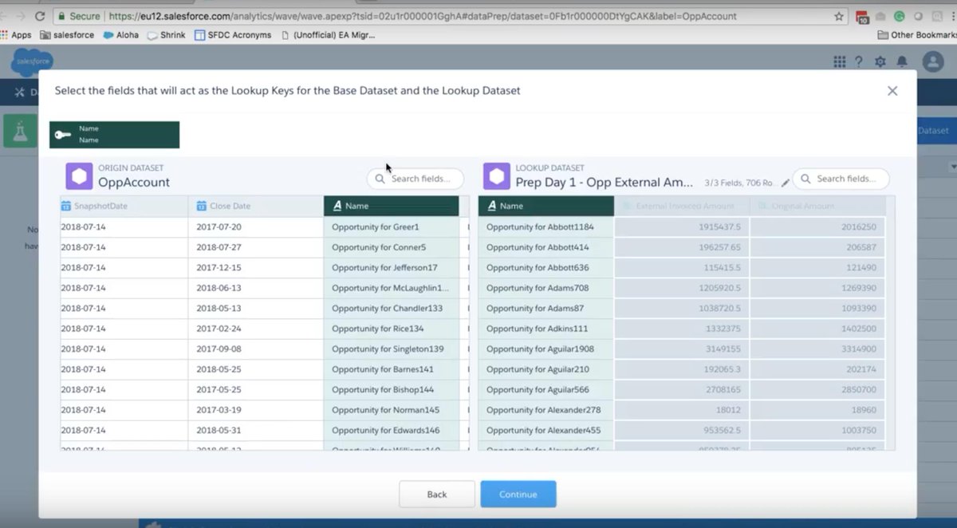Click Opportunity for Greer1 cell
The height and width of the screenshot is (528, 957).
click(392, 227)
